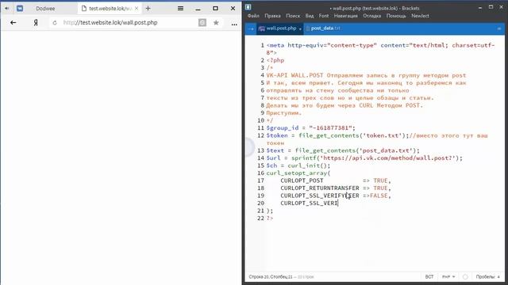Open the Font menu
The height and width of the screenshot is (285, 508).
pos(324,16)
